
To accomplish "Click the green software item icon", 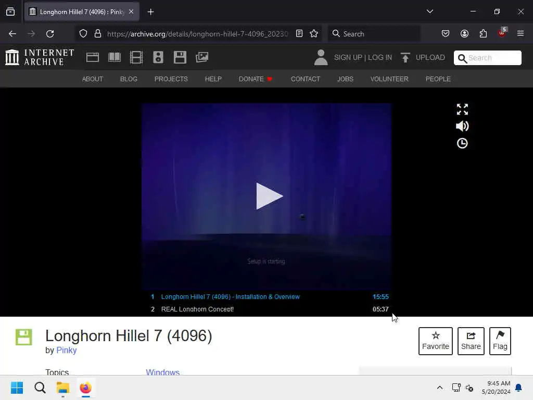I will (x=24, y=337).
